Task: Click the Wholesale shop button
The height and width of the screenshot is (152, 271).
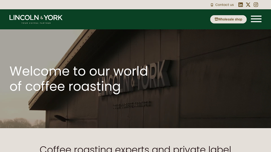Action: (228, 19)
